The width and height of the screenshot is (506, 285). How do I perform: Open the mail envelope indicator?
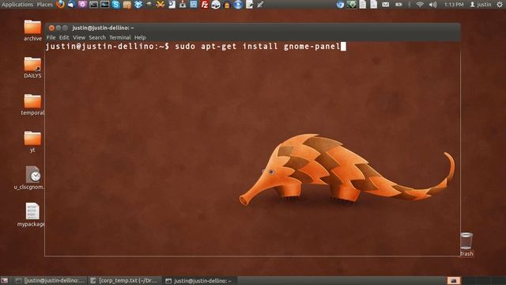pos(385,5)
